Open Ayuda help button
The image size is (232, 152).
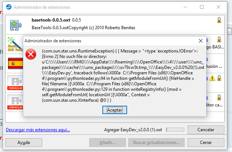24,143
